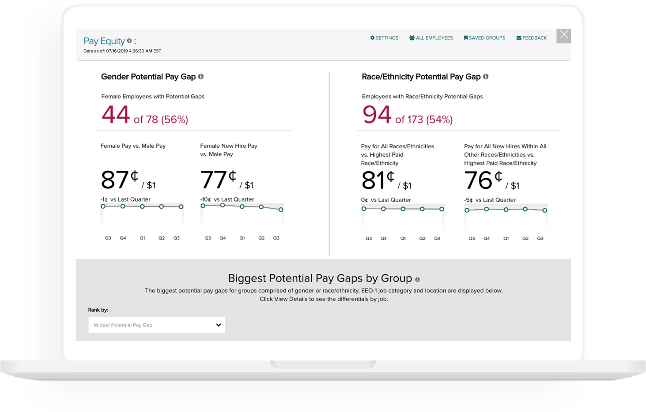Screen dimensions: 646x412
Task: Click the 77¢ Female New Hire value
Action: (x=227, y=180)
